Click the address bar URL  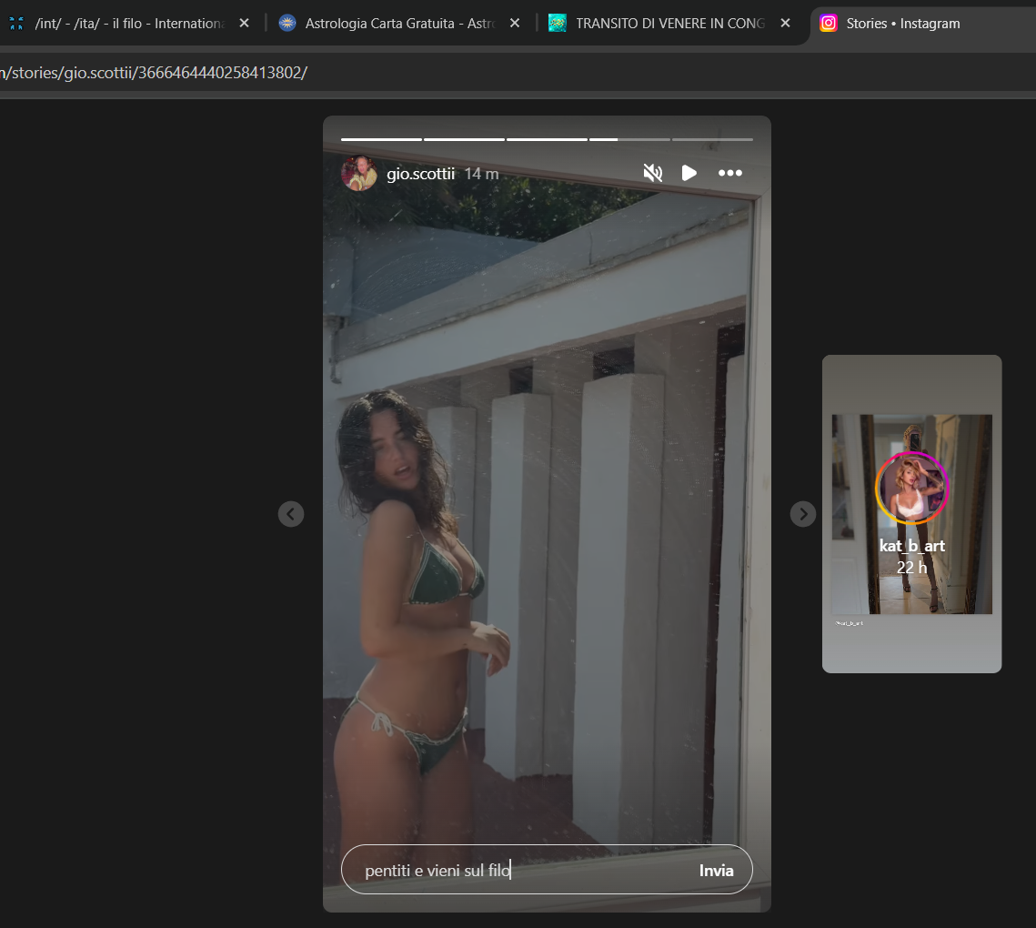154,73
